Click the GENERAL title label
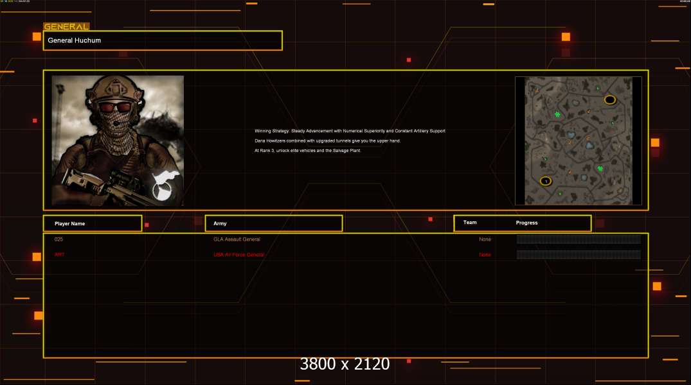Image resolution: width=691 pixels, height=385 pixels. (x=66, y=27)
